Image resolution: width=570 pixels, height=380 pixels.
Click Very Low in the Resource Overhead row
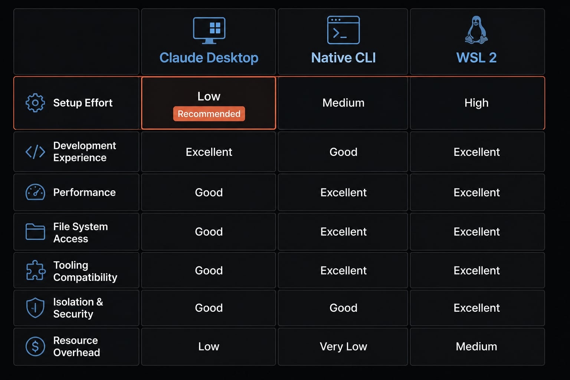(343, 346)
